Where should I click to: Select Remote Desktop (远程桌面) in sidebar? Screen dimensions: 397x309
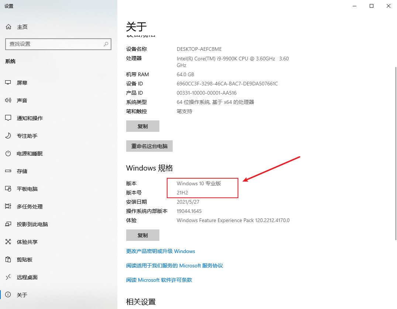[27, 277]
